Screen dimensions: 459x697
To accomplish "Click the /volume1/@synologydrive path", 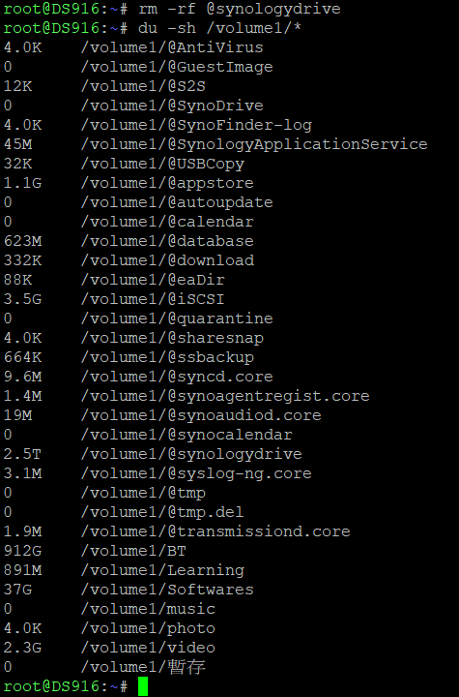I will 191,454.
